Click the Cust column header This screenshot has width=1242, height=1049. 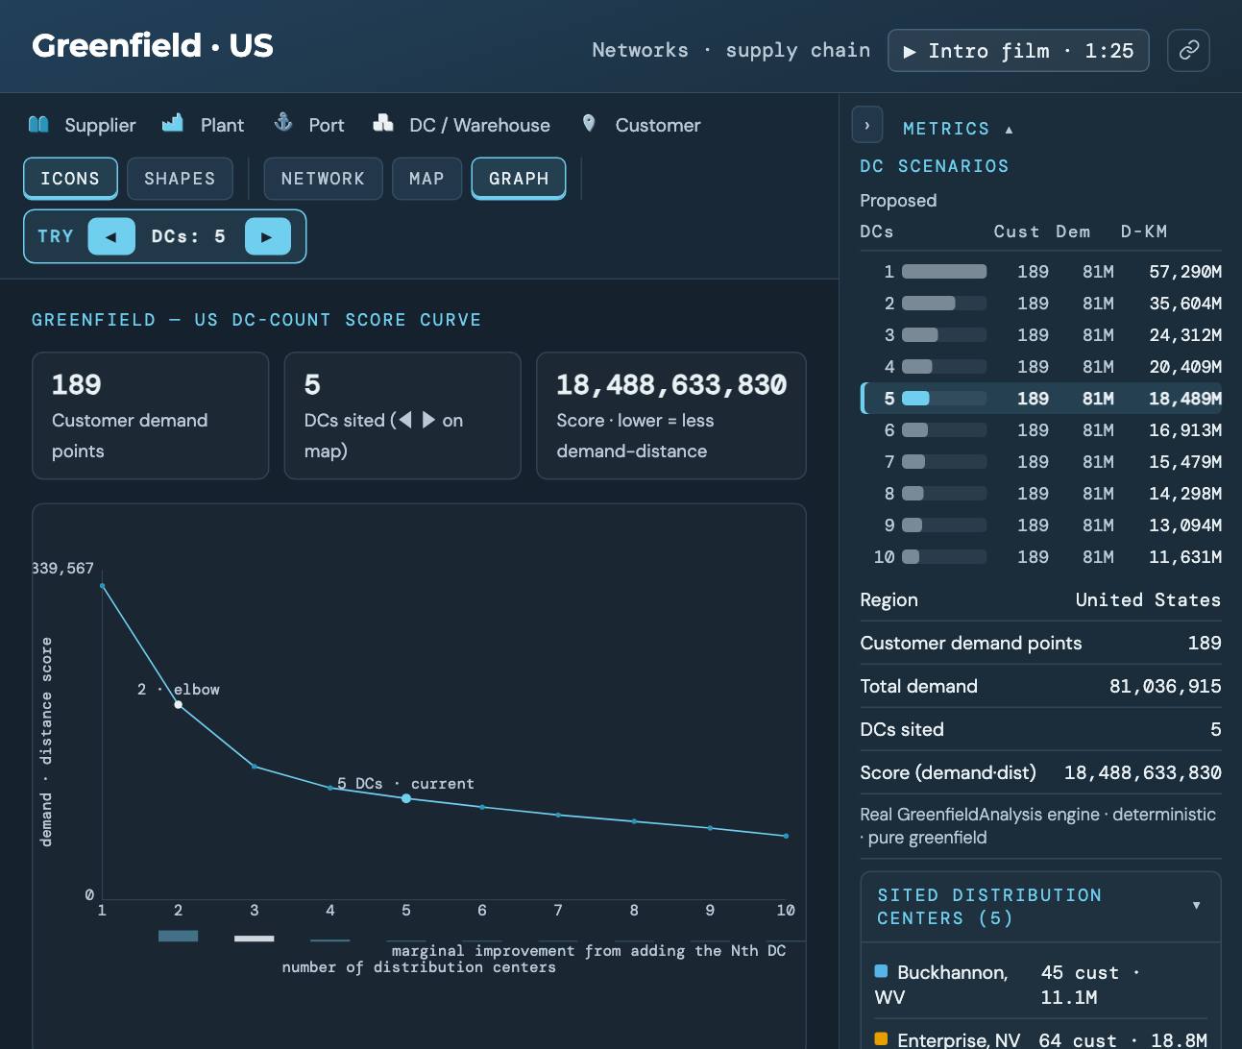click(x=1016, y=232)
